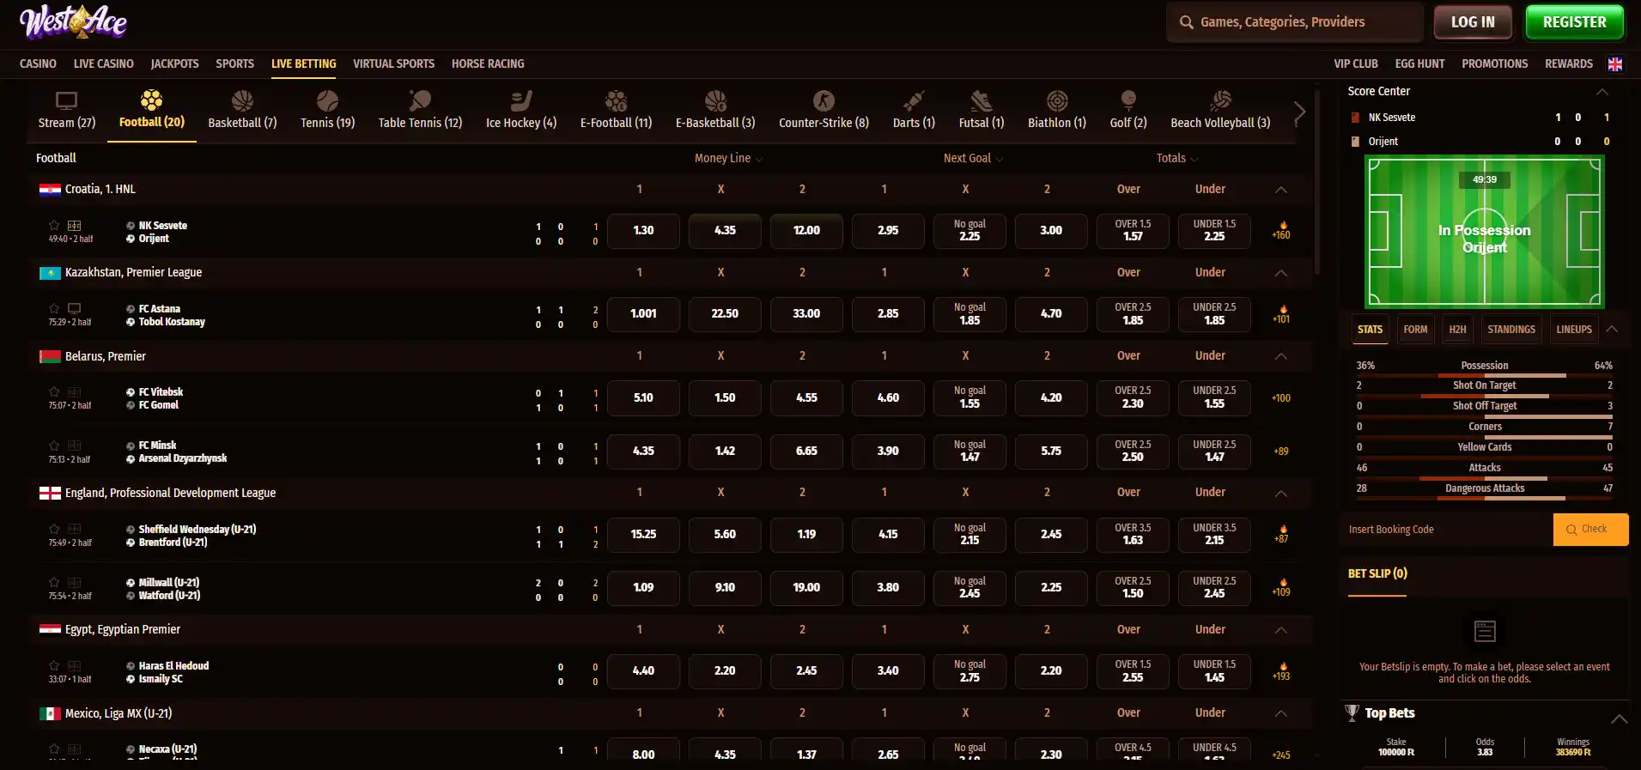Collapse the Croatia, 1. HNL league section
1641x770 pixels.
1280,190
